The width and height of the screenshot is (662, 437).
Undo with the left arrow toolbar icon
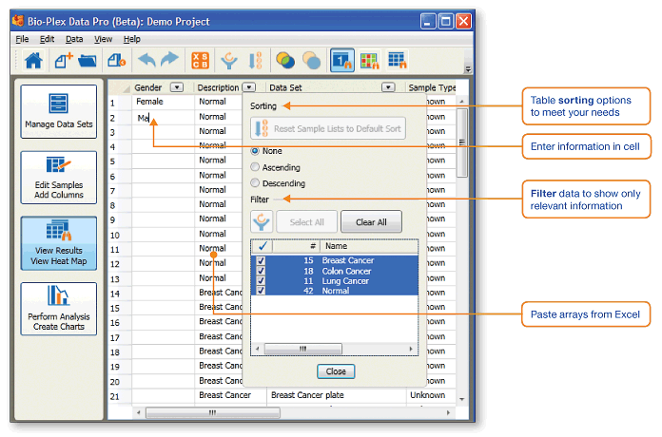[146, 60]
